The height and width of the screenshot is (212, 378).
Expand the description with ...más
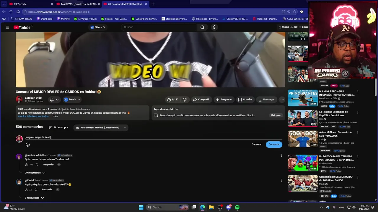tap(54, 116)
